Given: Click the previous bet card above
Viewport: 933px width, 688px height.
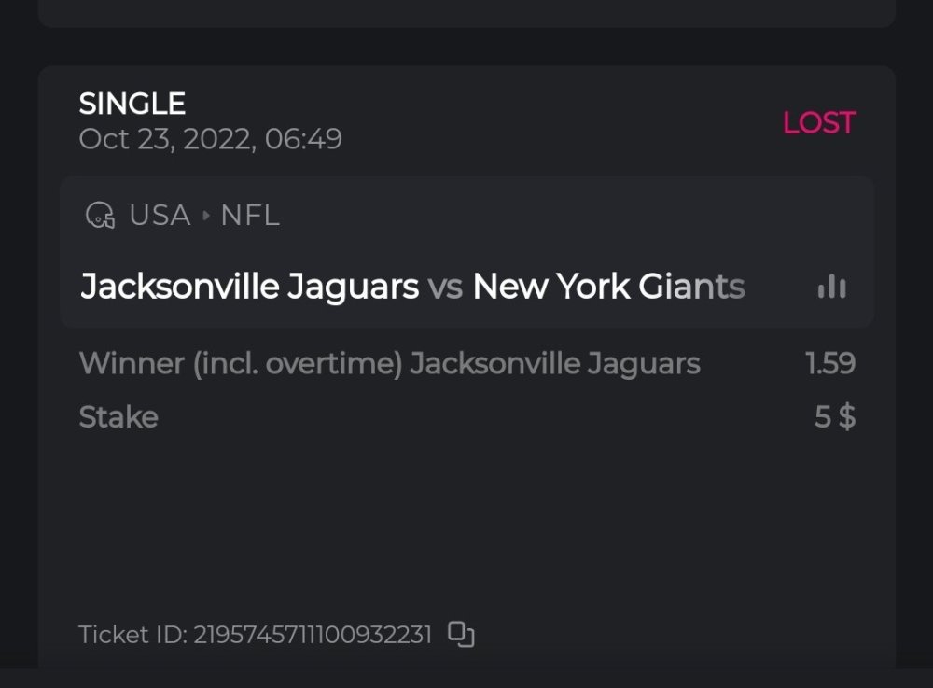Looking at the screenshot, I should (466, 12).
